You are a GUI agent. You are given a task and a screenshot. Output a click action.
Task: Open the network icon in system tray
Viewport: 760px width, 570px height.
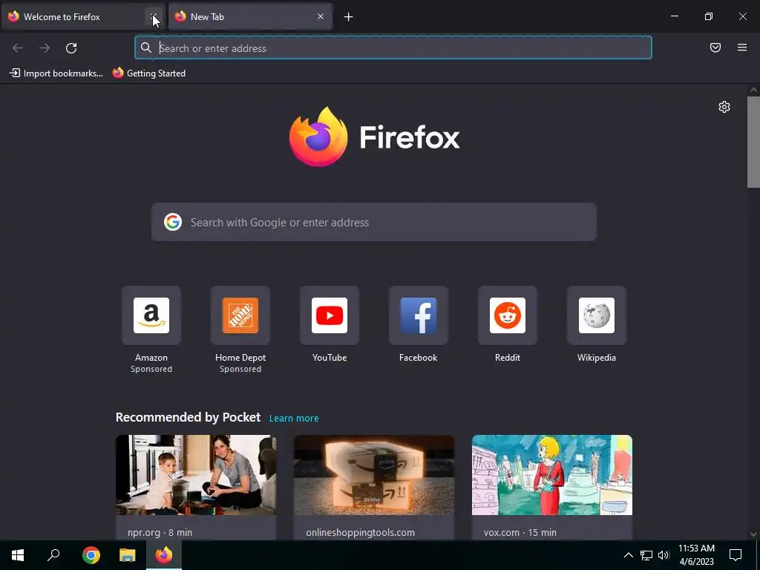pos(646,555)
